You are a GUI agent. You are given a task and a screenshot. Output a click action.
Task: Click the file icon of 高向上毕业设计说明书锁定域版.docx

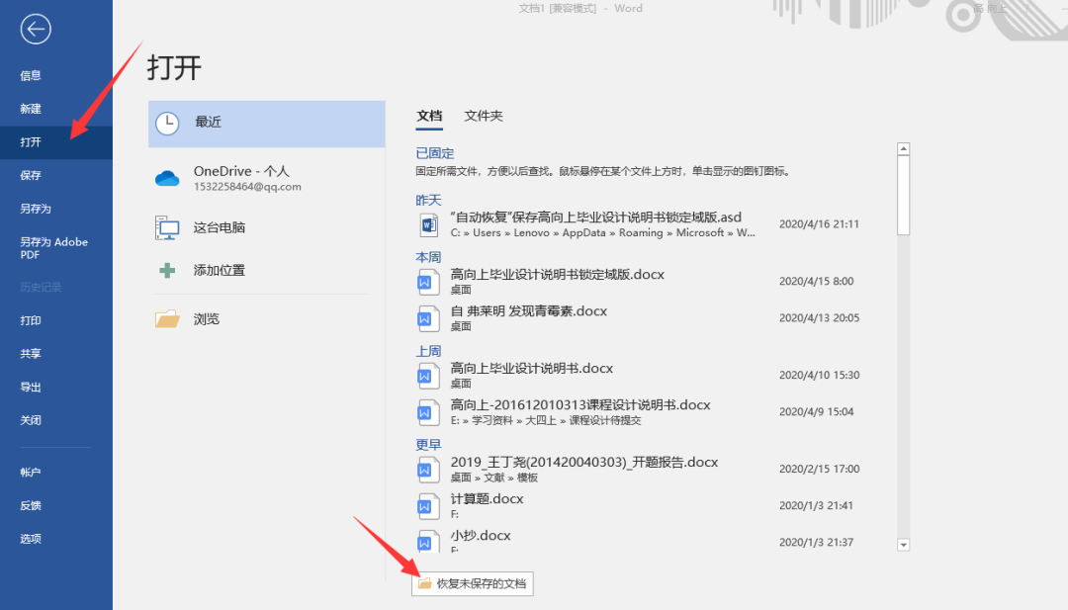428,281
